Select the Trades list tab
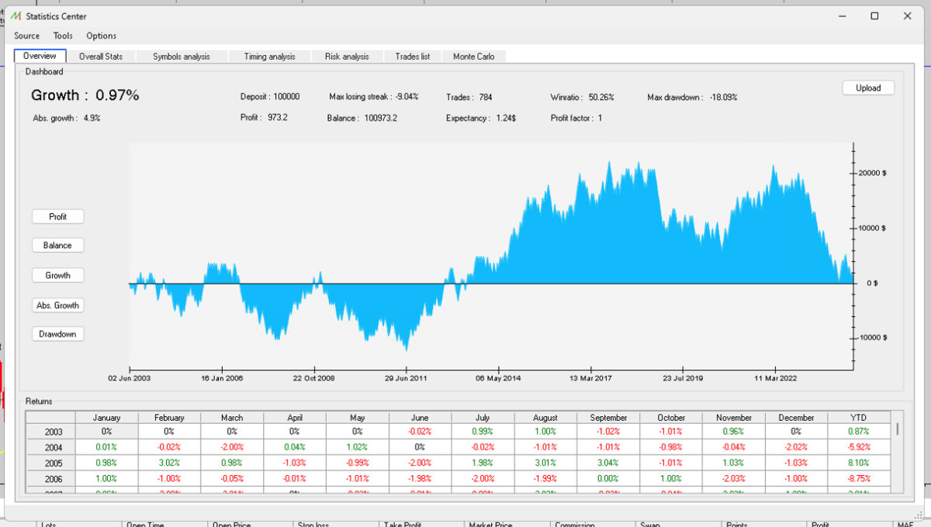The image size is (931, 527). tap(412, 57)
